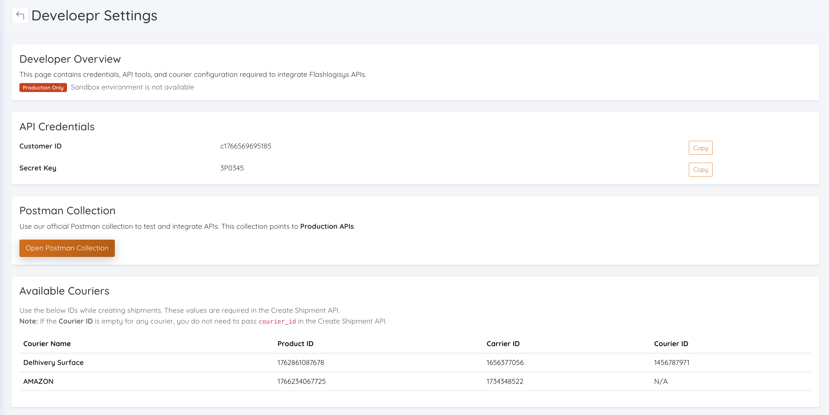Click Delhivery courier ID 1456787971
This screenshot has width=829, height=415.
point(671,363)
